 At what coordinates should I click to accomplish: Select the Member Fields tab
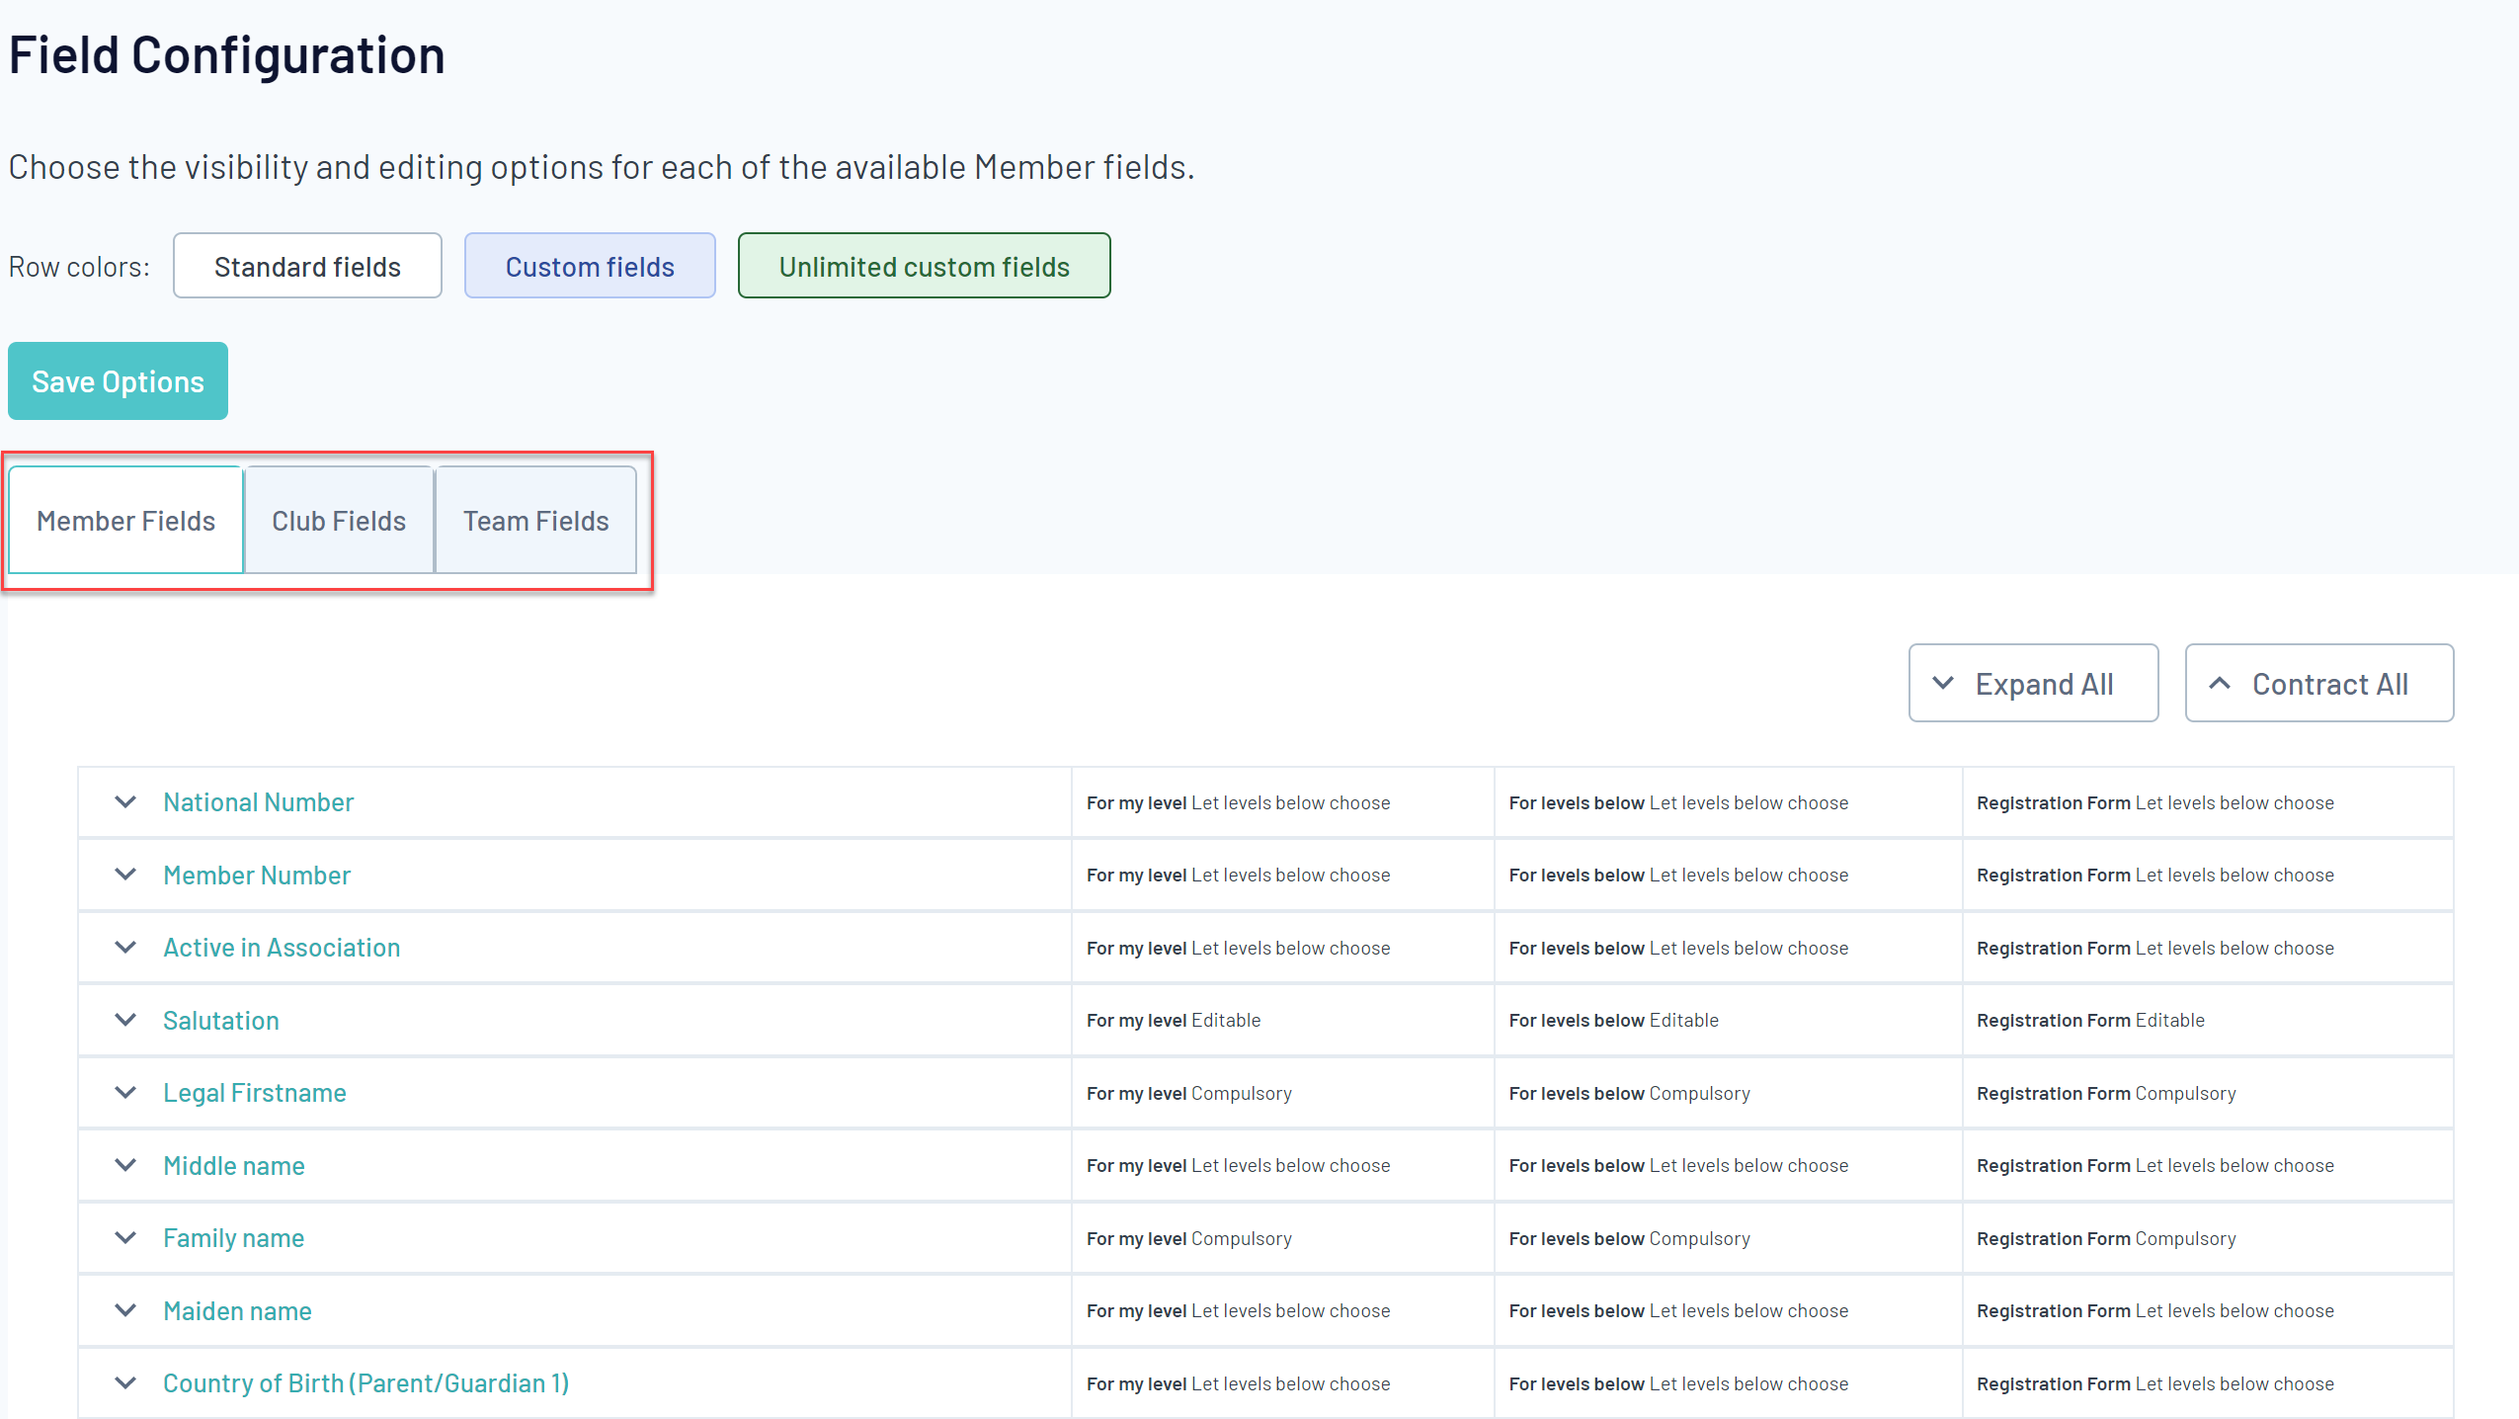click(x=126, y=521)
